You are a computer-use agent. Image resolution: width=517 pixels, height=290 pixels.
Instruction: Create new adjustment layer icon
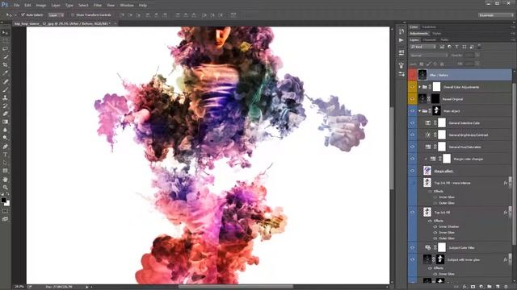pos(481,287)
